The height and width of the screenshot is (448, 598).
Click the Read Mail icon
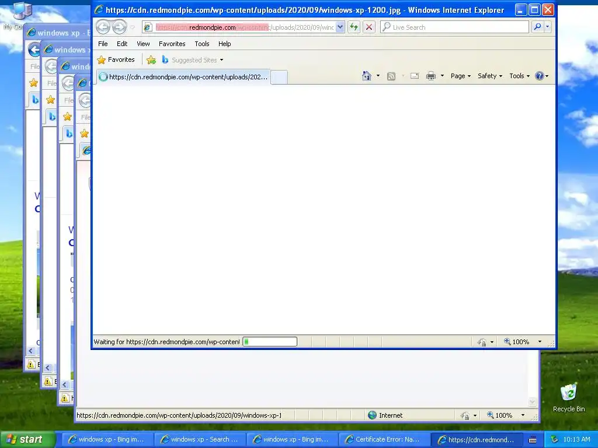click(415, 76)
